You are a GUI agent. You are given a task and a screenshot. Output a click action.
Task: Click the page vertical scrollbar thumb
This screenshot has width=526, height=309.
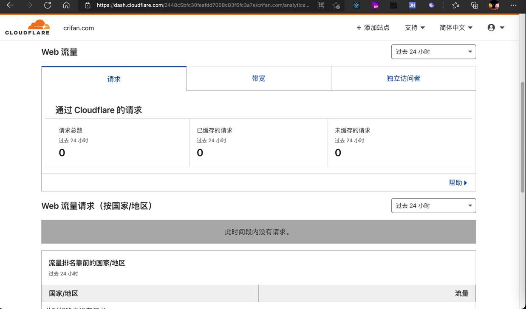click(523, 138)
